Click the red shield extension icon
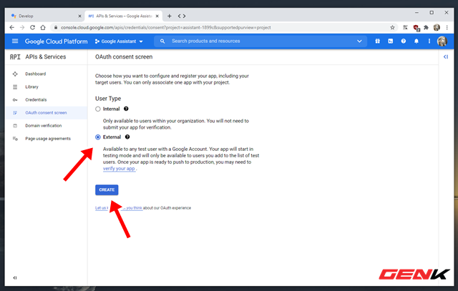Screen dimensions: 458x291 (416, 28)
